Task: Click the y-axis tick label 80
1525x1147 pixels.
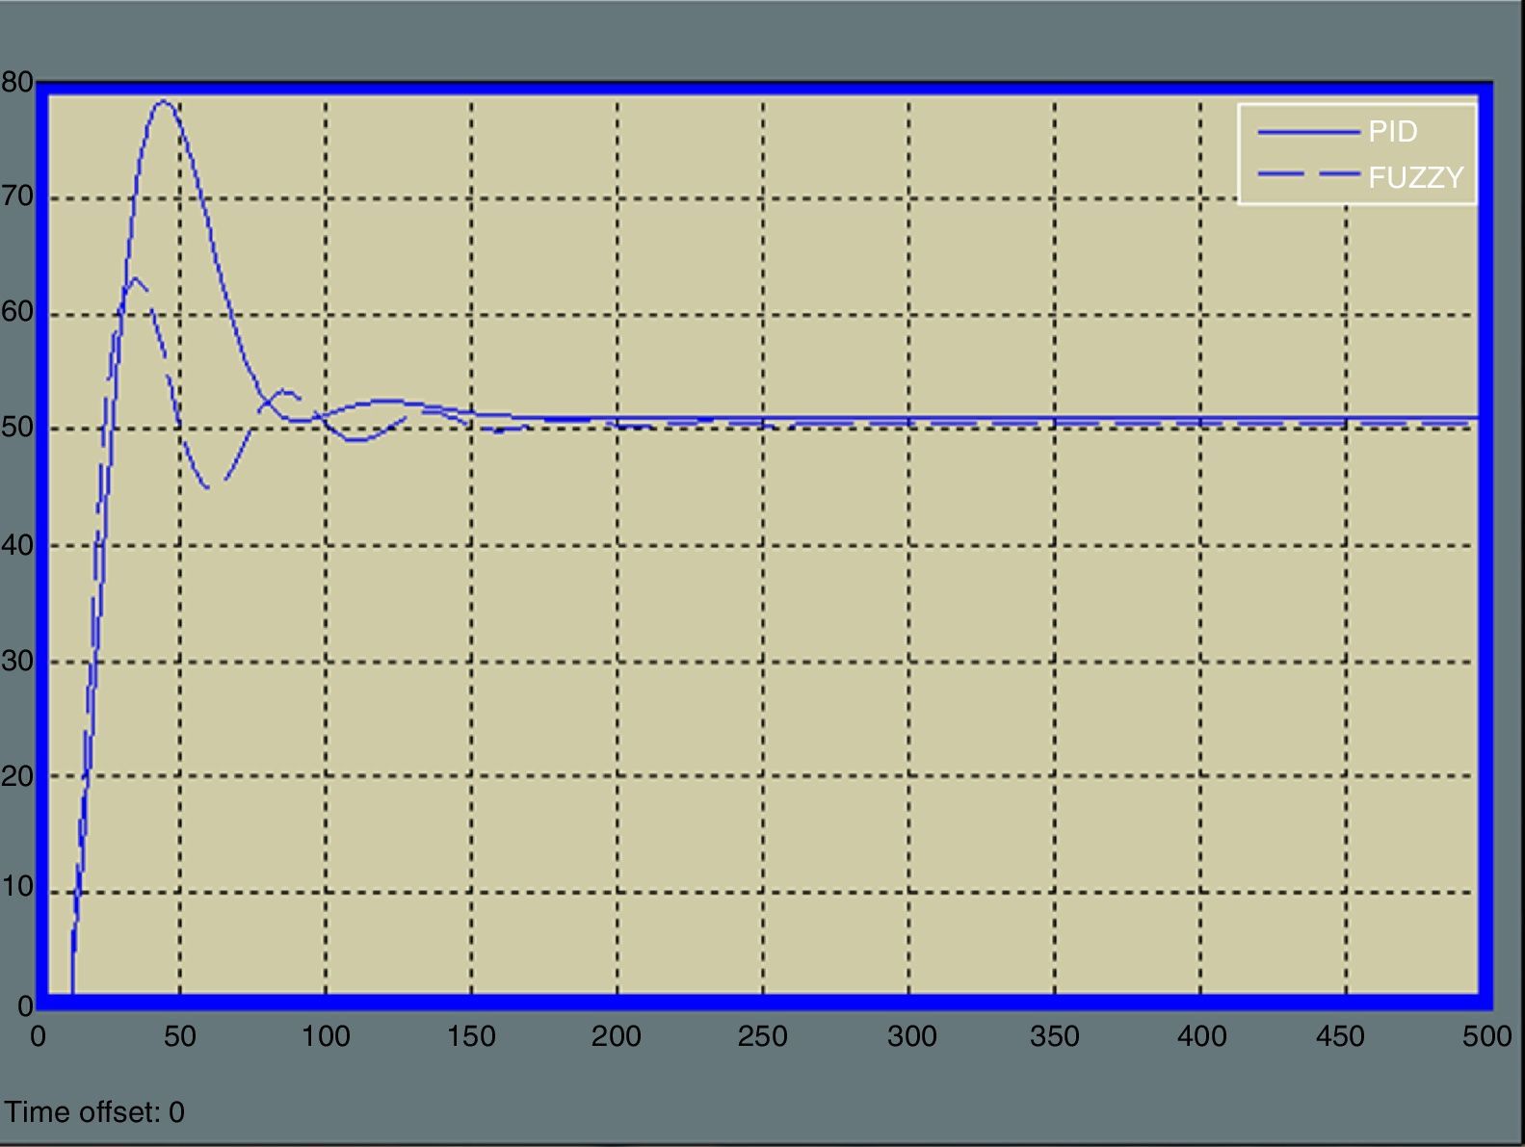Action: click(x=17, y=83)
